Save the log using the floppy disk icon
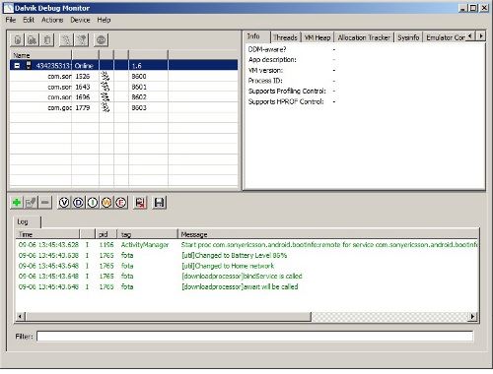Viewport: 493px width, 374px height. click(160, 203)
